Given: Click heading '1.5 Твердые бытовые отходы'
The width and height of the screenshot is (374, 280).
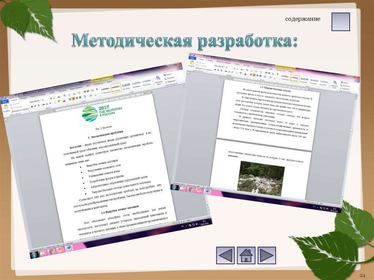Looking at the screenshot, I should coord(275,89).
